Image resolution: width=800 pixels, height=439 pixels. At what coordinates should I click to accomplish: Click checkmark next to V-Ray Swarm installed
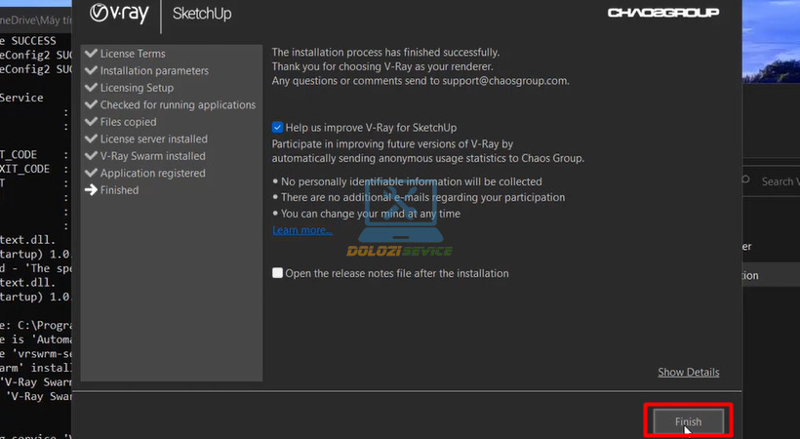pos(92,156)
